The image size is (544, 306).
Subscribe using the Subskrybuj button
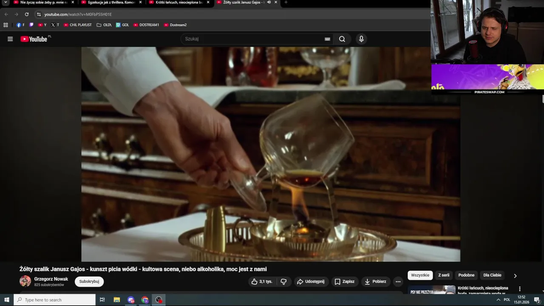coord(89,281)
